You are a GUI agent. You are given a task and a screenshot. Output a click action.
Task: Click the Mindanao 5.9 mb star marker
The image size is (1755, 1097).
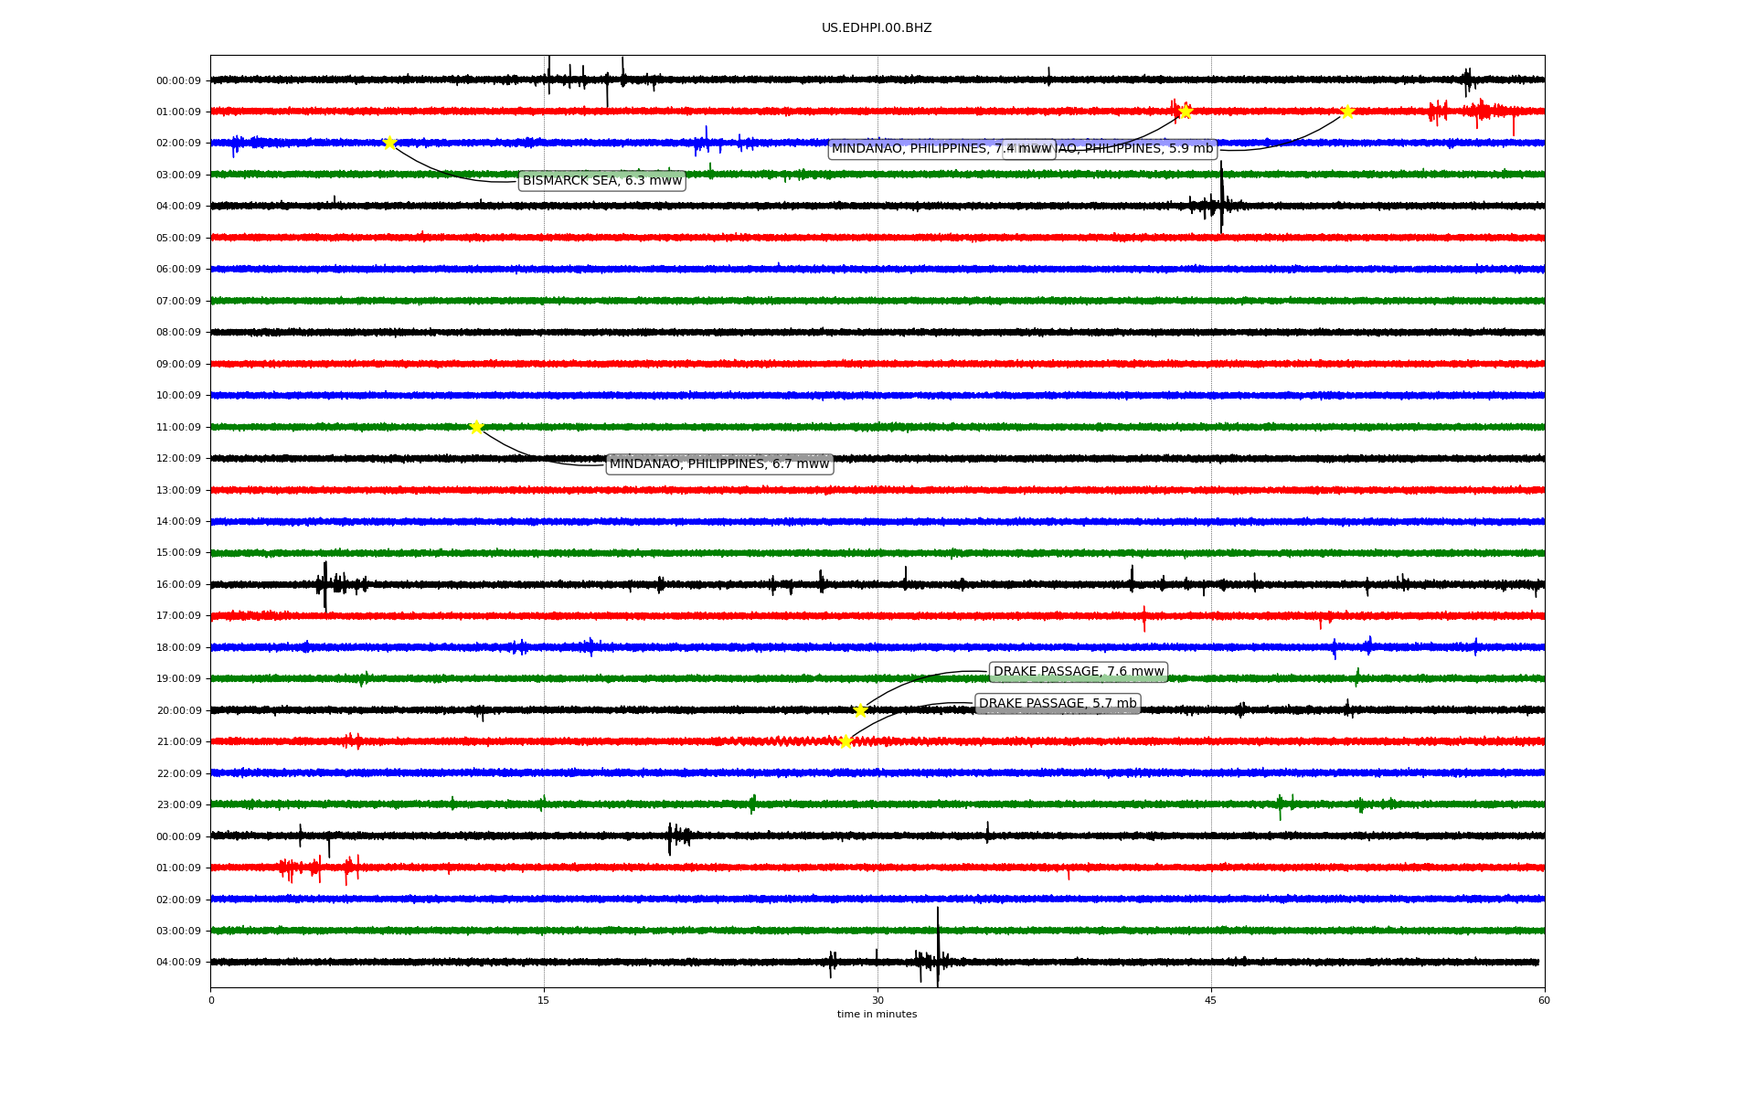1346,112
